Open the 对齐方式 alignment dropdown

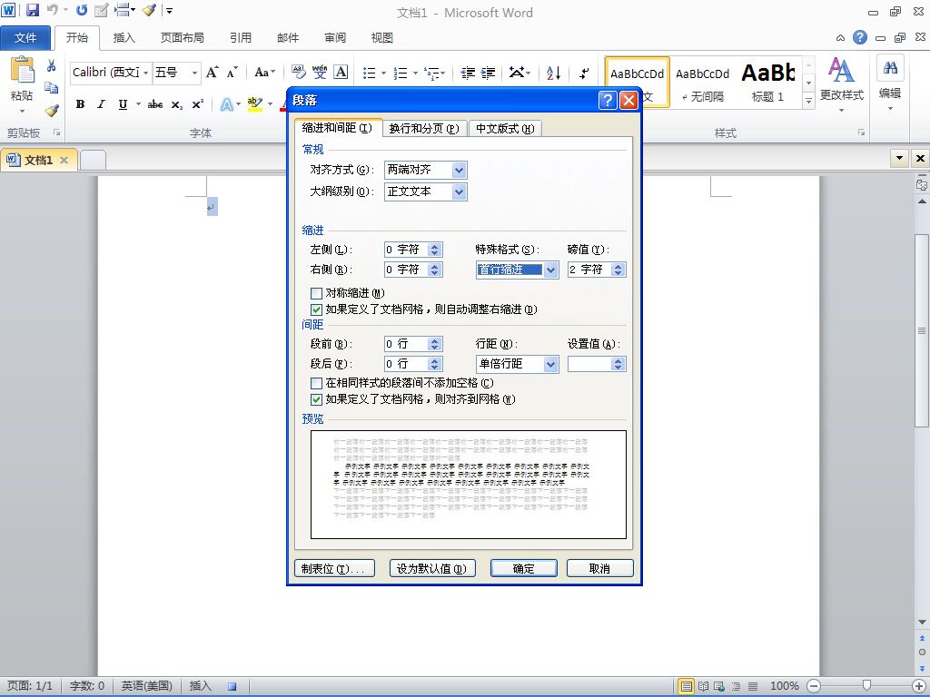459,170
